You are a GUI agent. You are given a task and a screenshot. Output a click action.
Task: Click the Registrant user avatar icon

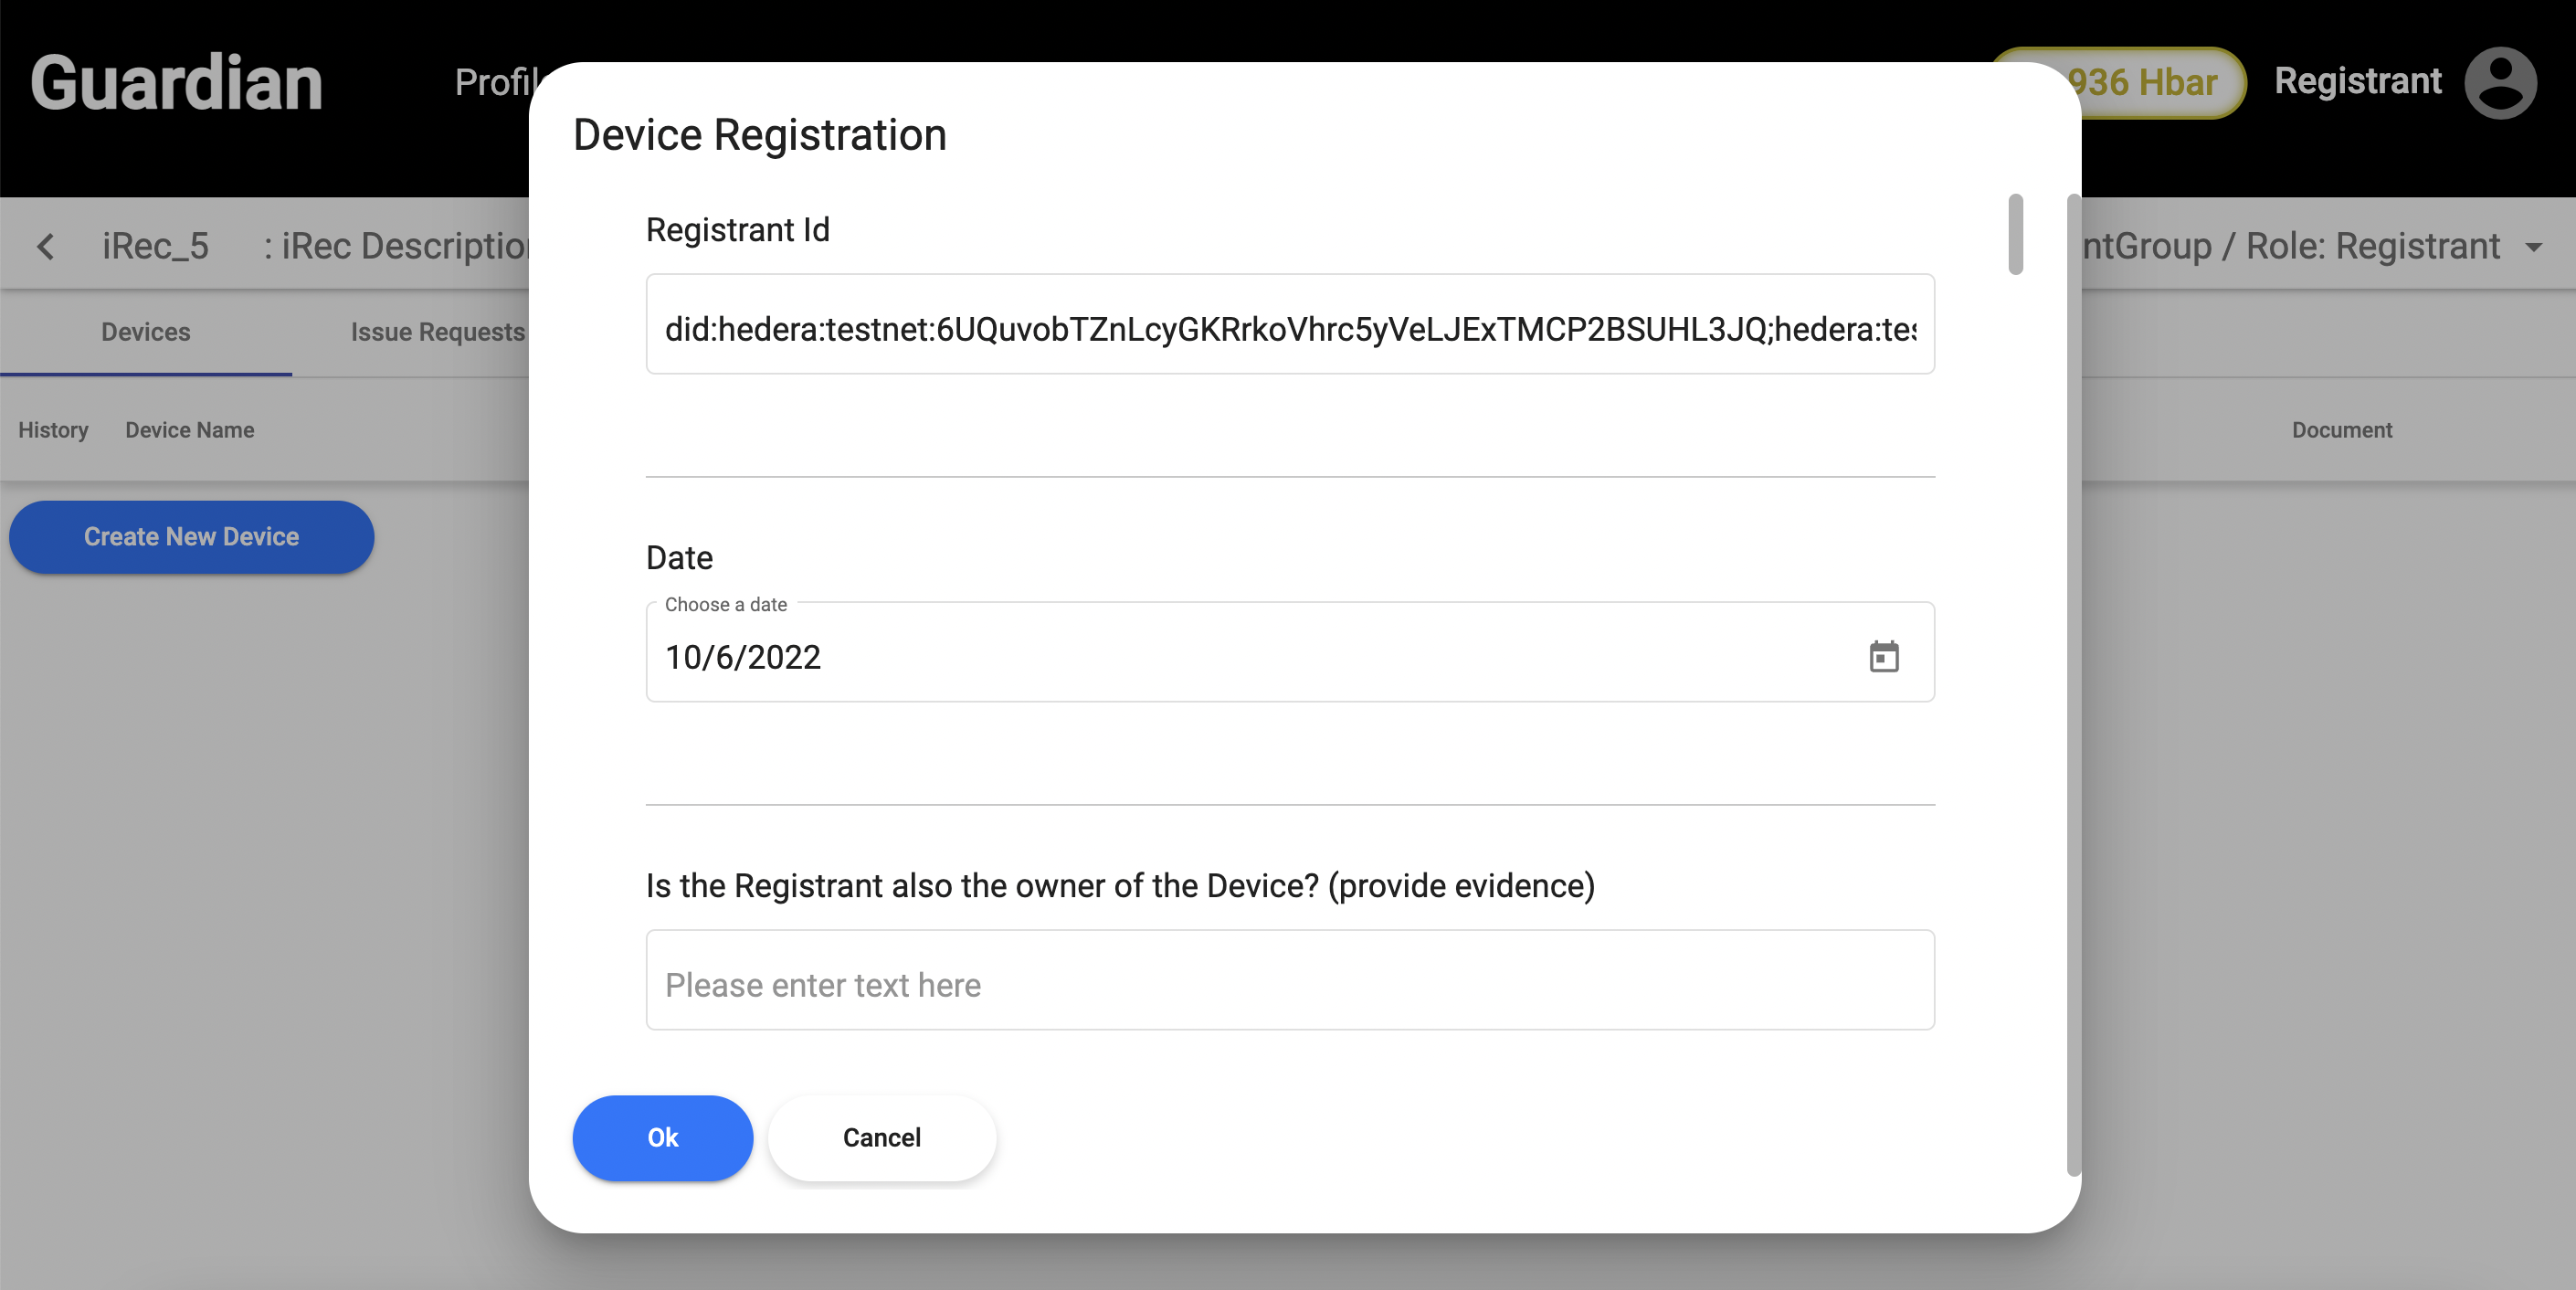tap(2499, 83)
